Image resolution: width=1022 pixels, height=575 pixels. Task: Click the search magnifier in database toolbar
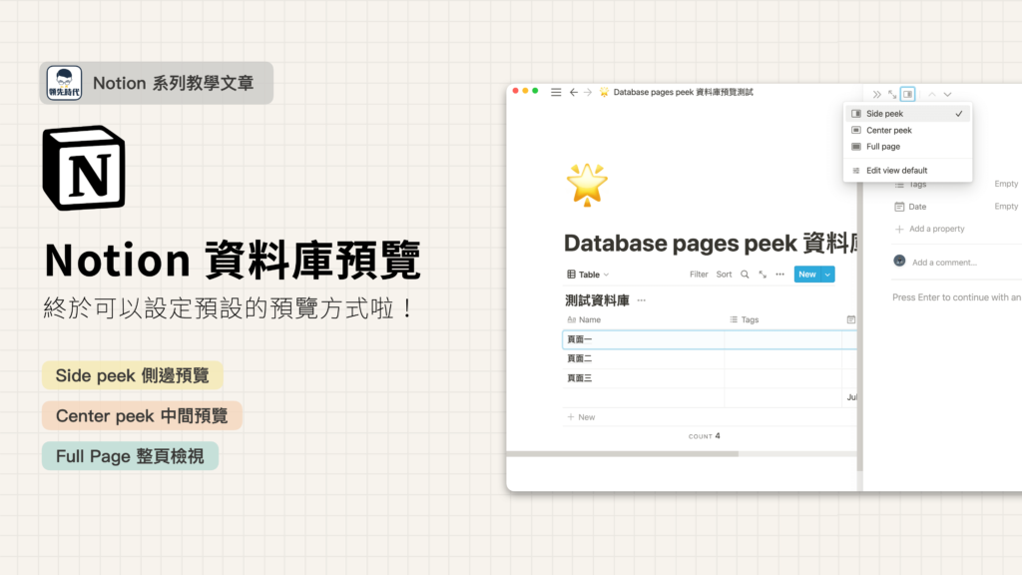tap(745, 275)
